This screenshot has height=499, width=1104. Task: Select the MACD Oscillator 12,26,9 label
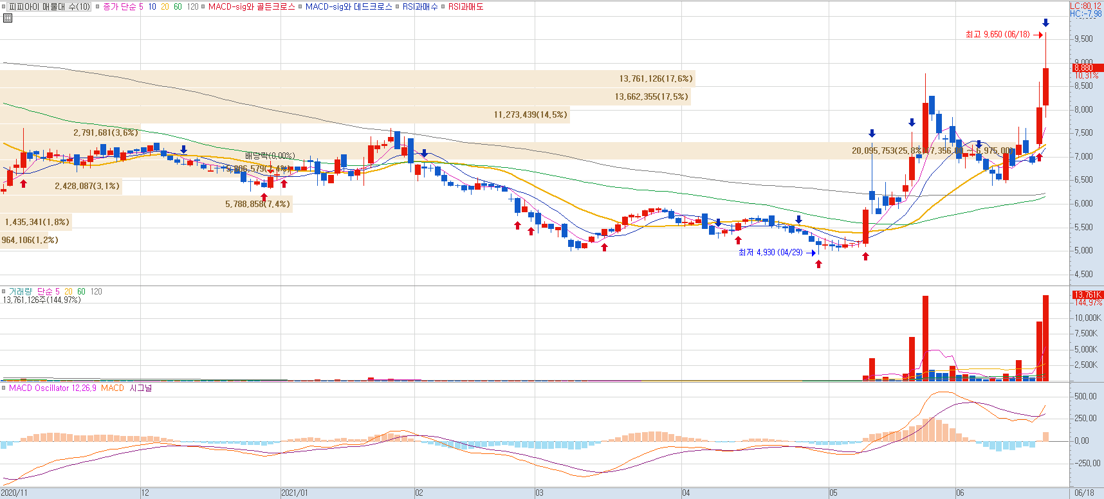[x=53, y=388]
